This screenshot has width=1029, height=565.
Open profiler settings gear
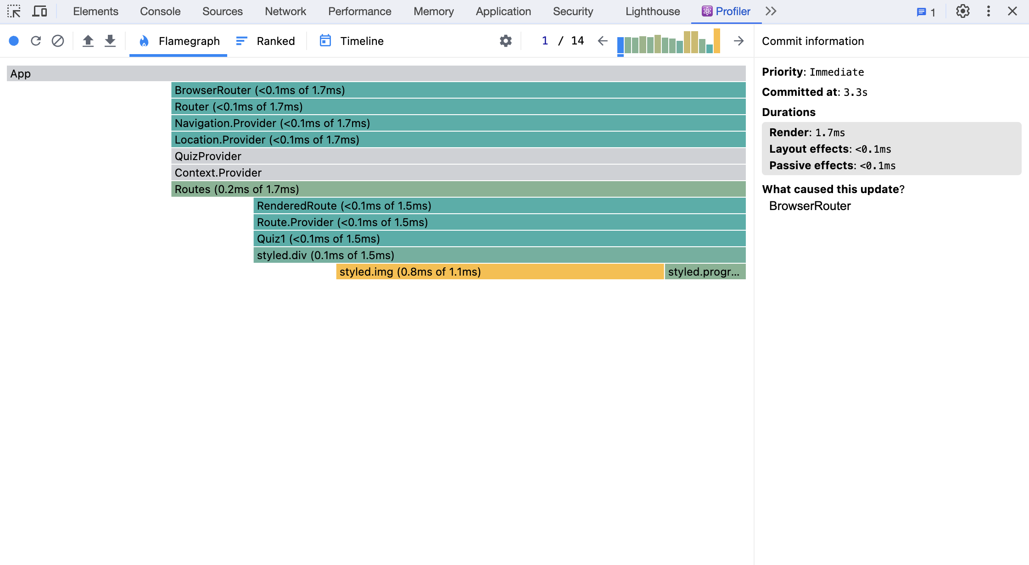pyautogui.click(x=505, y=41)
